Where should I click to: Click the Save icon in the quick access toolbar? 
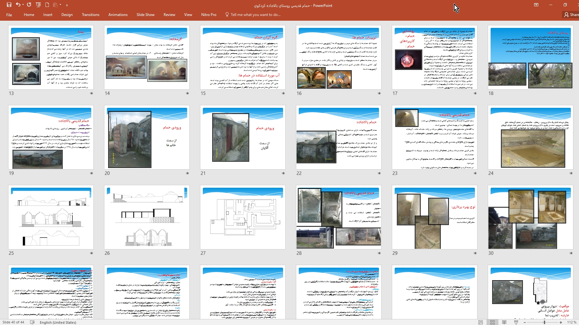pyautogui.click(x=9, y=5)
